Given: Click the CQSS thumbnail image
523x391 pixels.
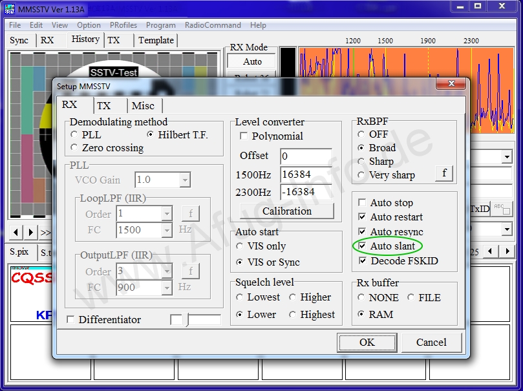Looking at the screenshot, I should [x=32, y=293].
